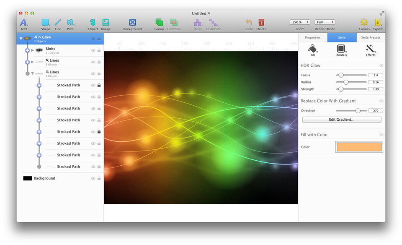The width and height of the screenshot is (402, 245).
Task: Toggle lock on Background layer
Action: [x=99, y=178]
